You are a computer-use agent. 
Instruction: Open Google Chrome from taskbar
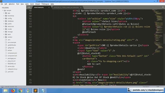[x=21, y=91]
